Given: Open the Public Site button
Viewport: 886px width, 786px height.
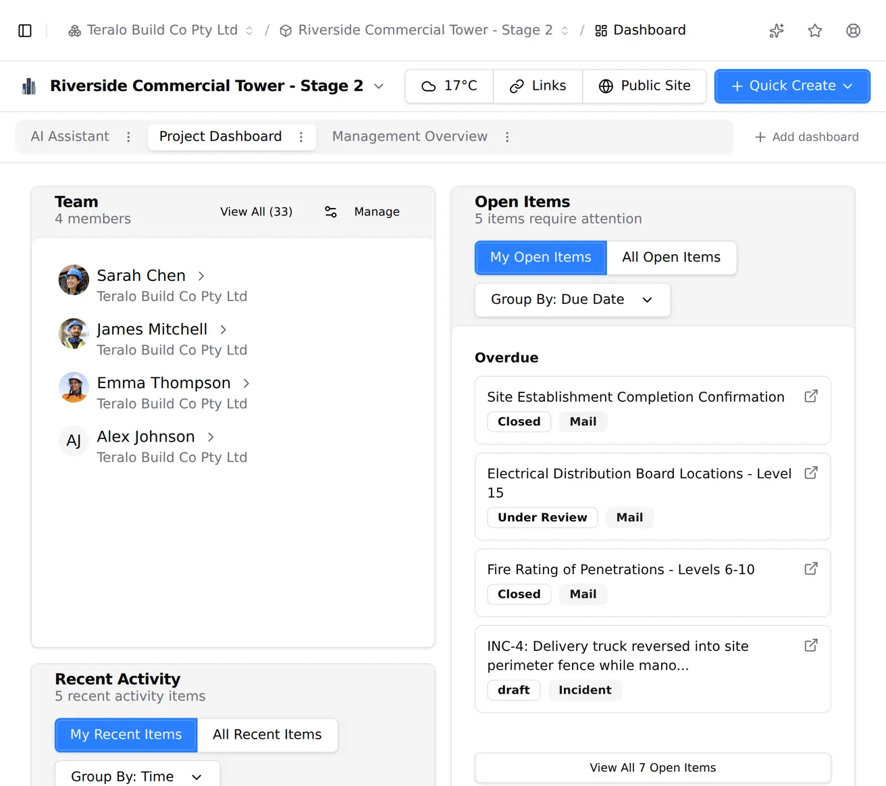Looking at the screenshot, I should (644, 86).
